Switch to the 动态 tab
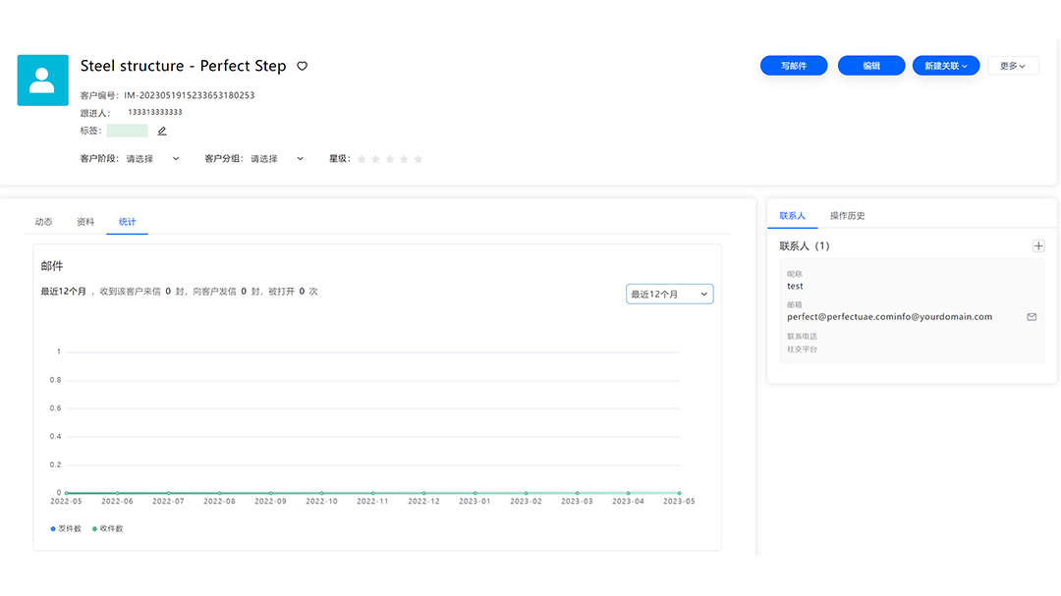Viewport: 1061px width, 596px height. pos(44,222)
